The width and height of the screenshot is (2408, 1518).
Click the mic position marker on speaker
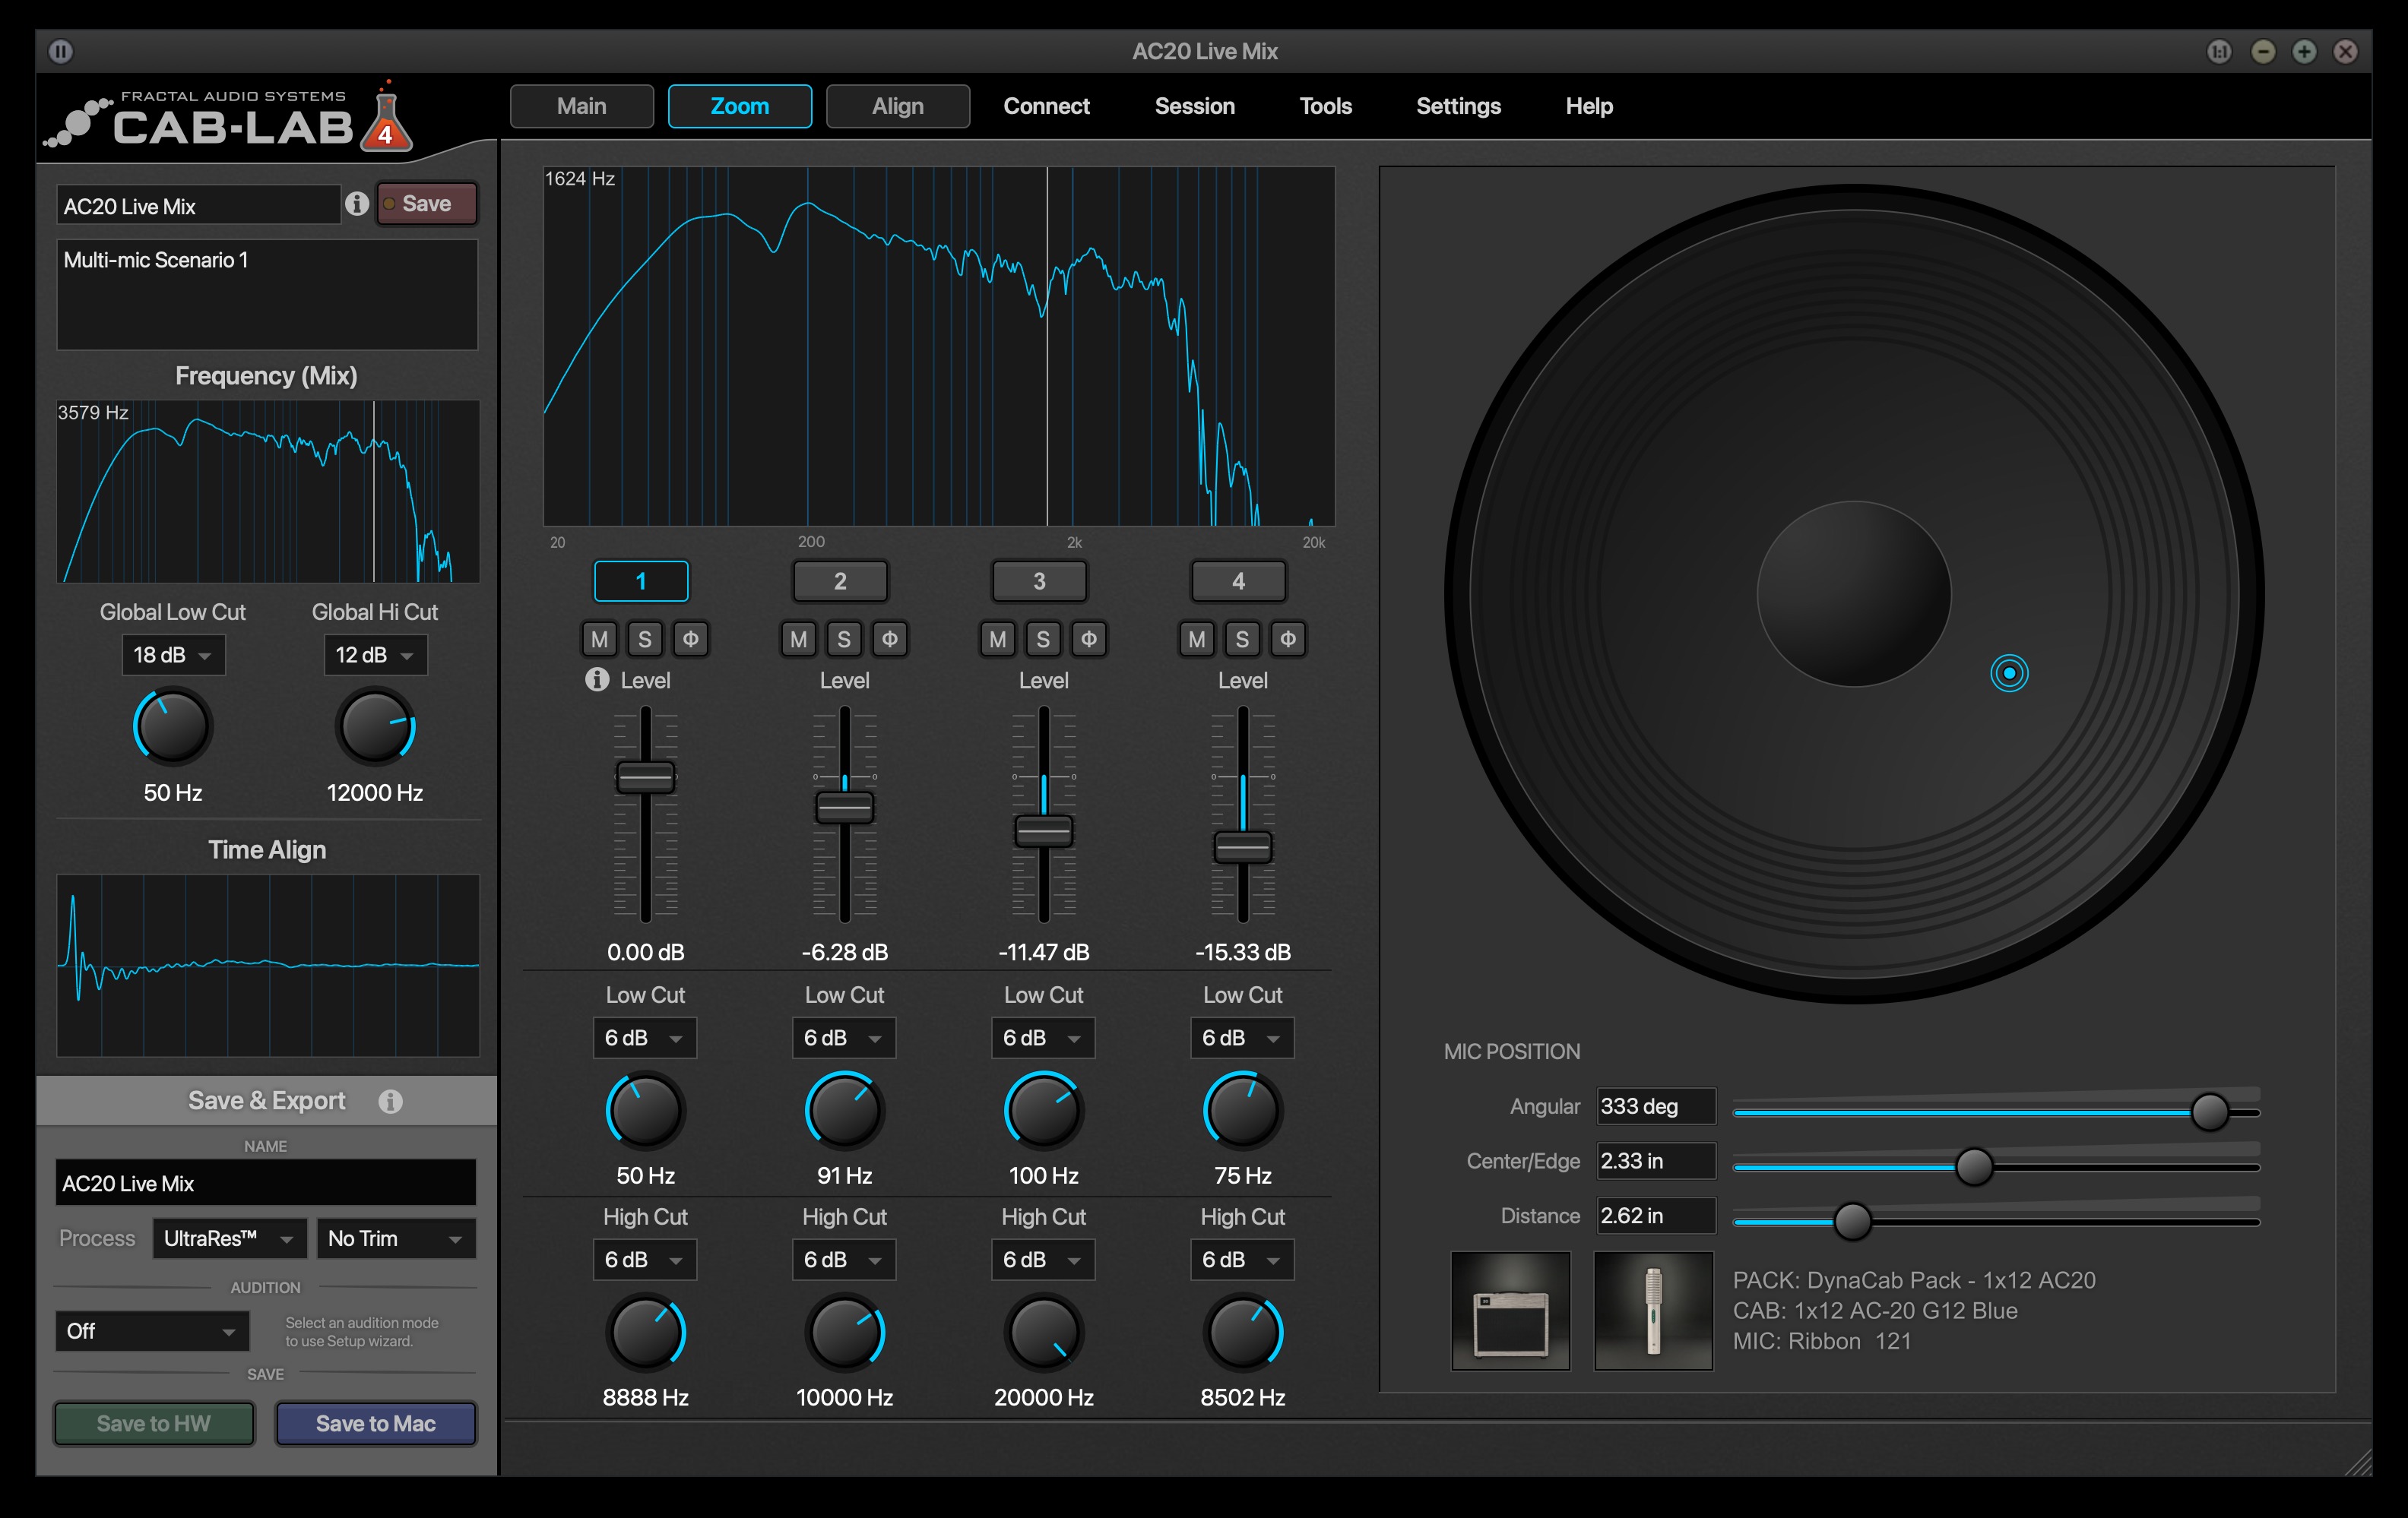pyautogui.click(x=2009, y=674)
